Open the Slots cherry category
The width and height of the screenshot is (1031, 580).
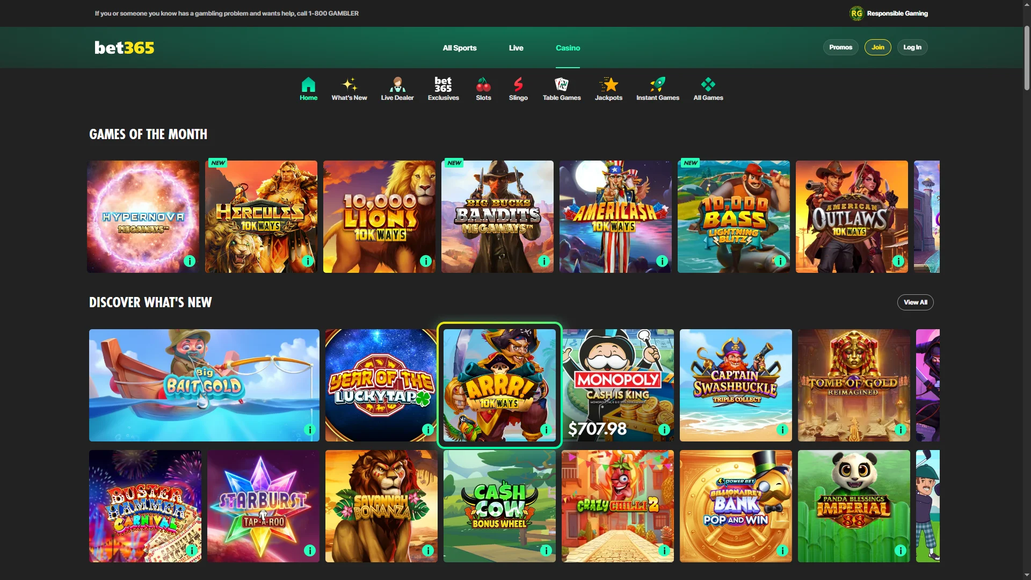[483, 89]
